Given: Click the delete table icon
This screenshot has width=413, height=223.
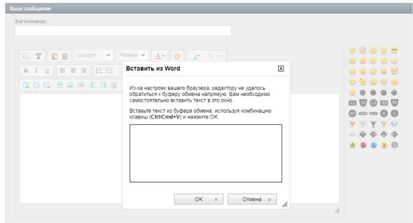Looking at the screenshot, I should coord(47,85).
